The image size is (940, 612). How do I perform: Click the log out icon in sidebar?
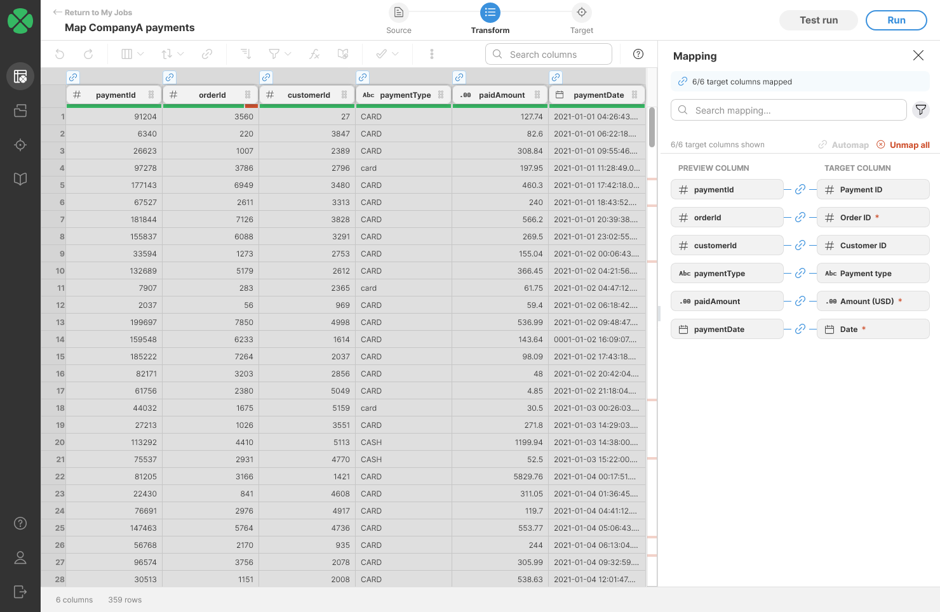20,592
